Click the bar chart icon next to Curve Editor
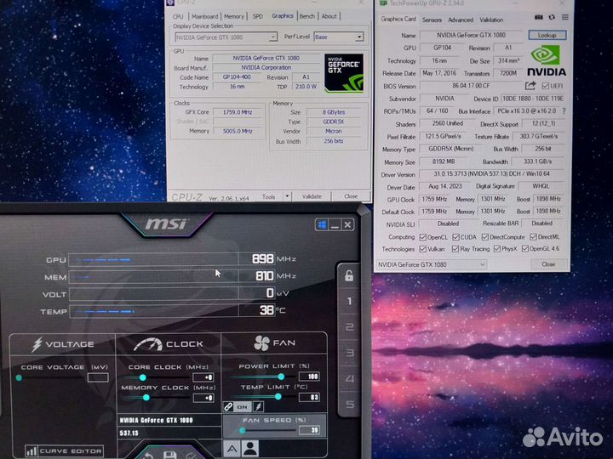613x459 pixels. 32,451
